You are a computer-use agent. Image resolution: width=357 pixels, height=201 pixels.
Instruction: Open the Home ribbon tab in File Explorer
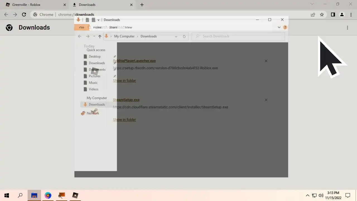[97, 27]
